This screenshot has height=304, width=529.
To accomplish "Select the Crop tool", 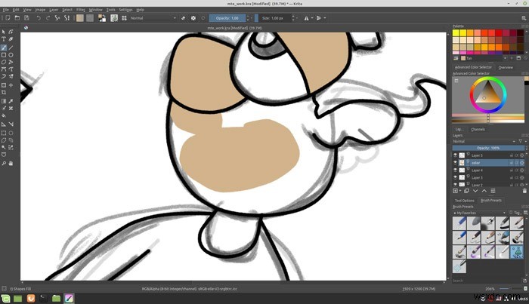I will pos(4,92).
